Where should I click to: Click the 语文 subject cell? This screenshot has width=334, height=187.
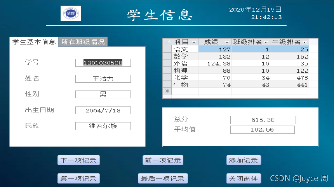(185, 49)
